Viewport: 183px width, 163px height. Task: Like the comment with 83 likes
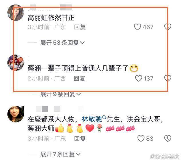pos(141,139)
